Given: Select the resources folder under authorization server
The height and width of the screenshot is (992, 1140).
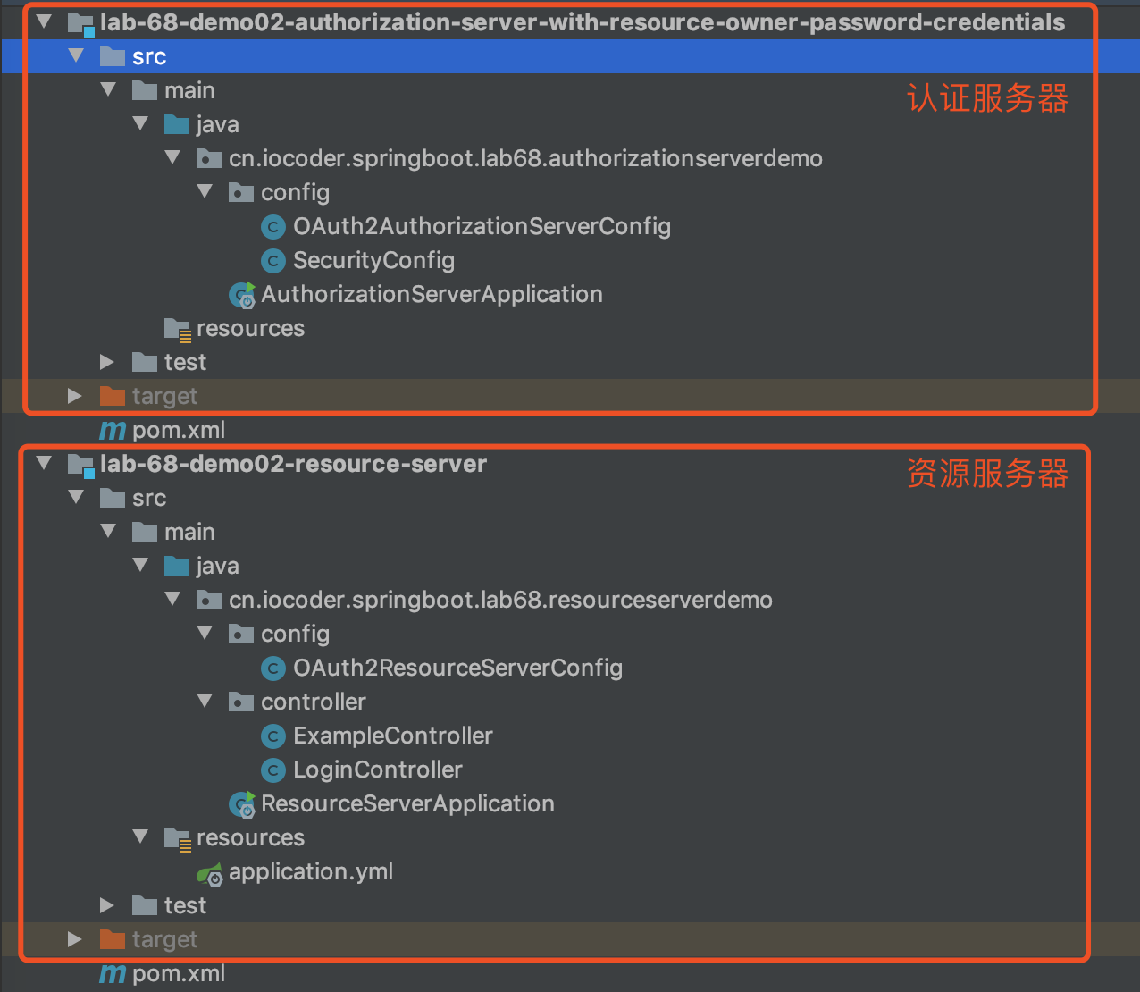Looking at the screenshot, I should point(250,329).
